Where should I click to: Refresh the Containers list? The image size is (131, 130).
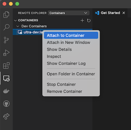pyautogui.click(x=89, y=20)
